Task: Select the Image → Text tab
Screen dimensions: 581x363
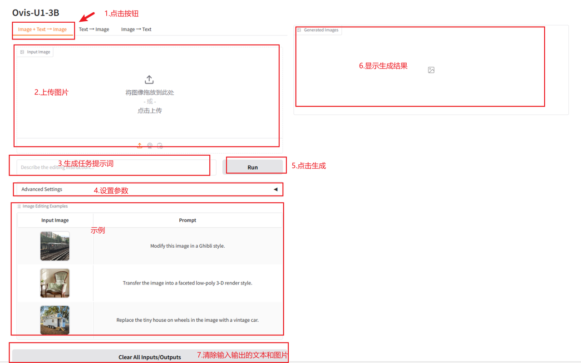Action: pyautogui.click(x=136, y=29)
